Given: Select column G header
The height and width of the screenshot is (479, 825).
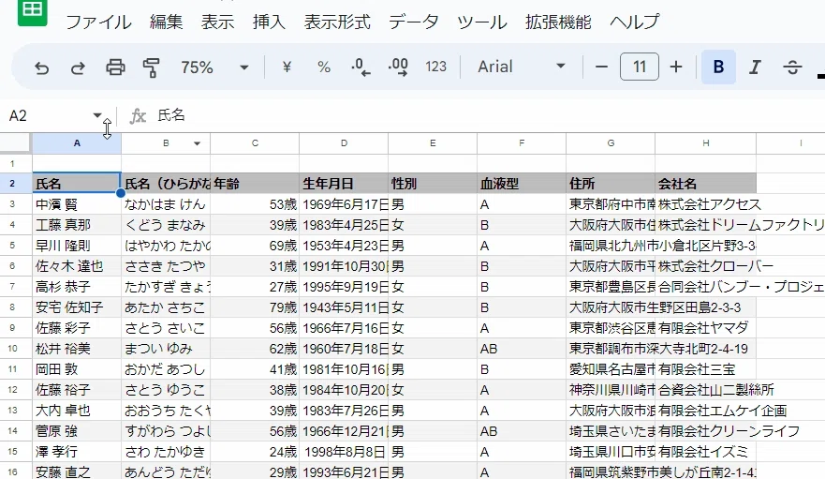Looking at the screenshot, I should tap(611, 143).
